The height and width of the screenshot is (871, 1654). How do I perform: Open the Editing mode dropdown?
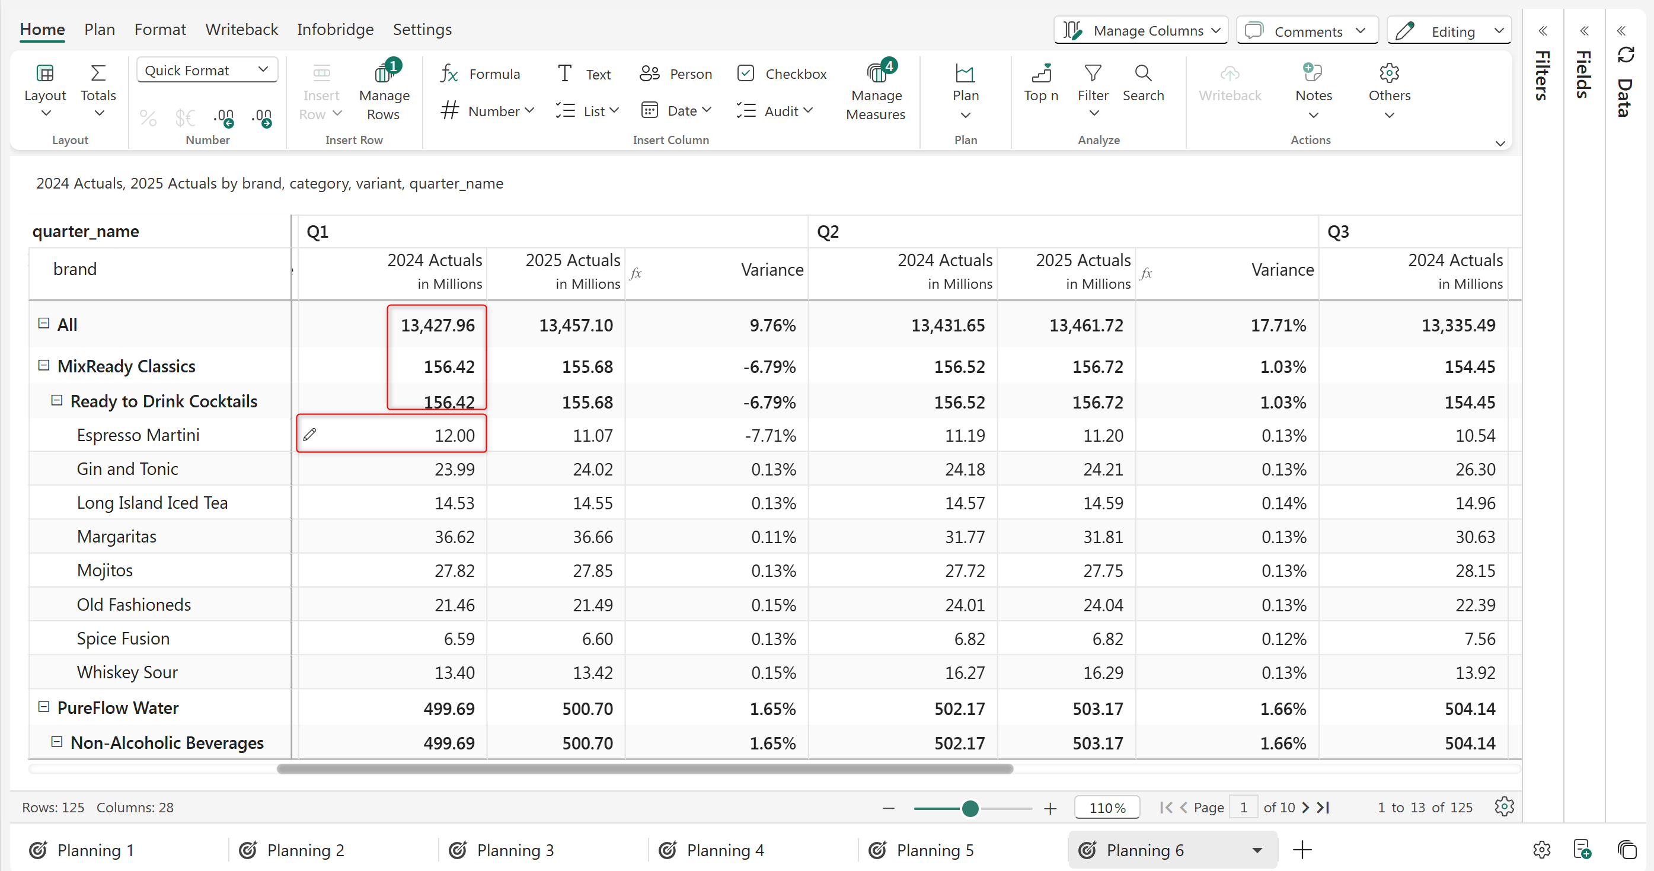tap(1449, 31)
